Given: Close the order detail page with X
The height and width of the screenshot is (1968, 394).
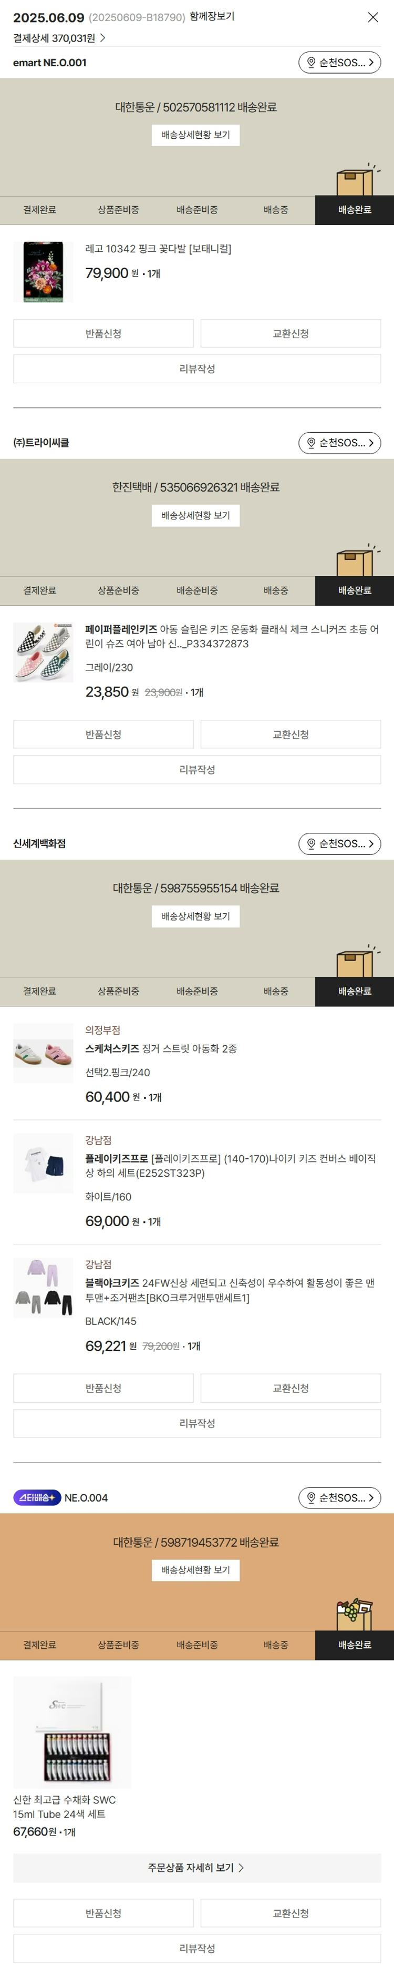Looking at the screenshot, I should 372,17.
